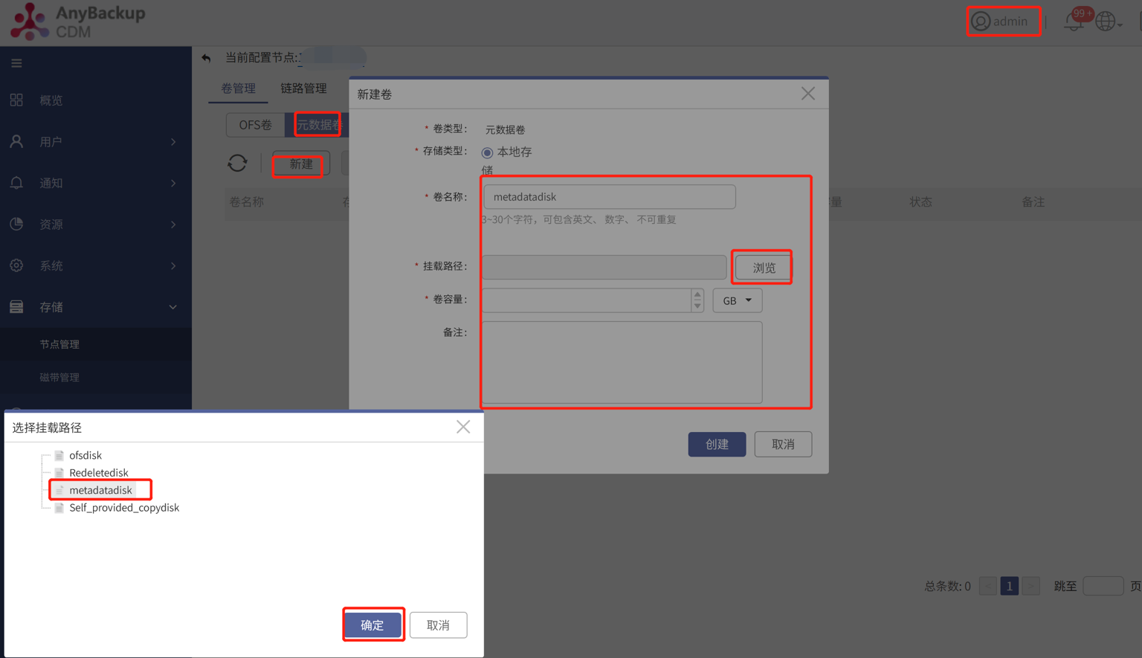Open the notifications bell showing 99+

(1074, 22)
